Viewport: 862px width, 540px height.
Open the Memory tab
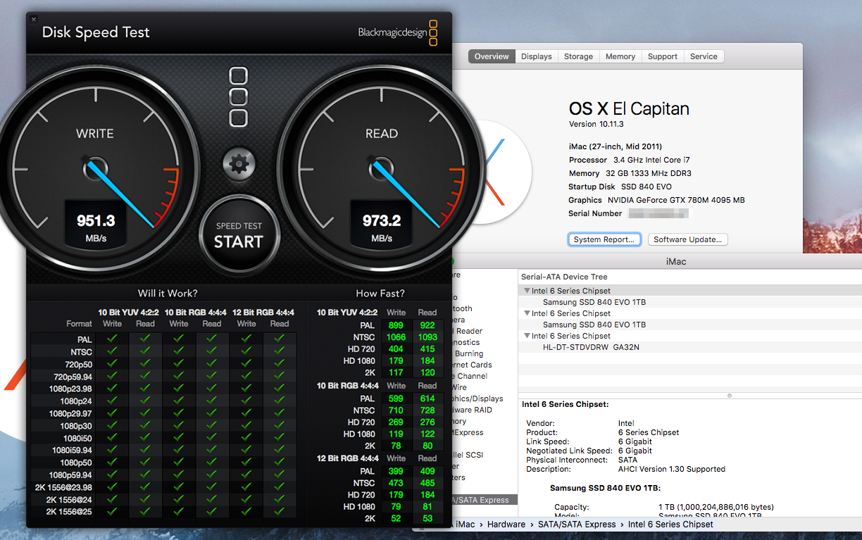(620, 56)
